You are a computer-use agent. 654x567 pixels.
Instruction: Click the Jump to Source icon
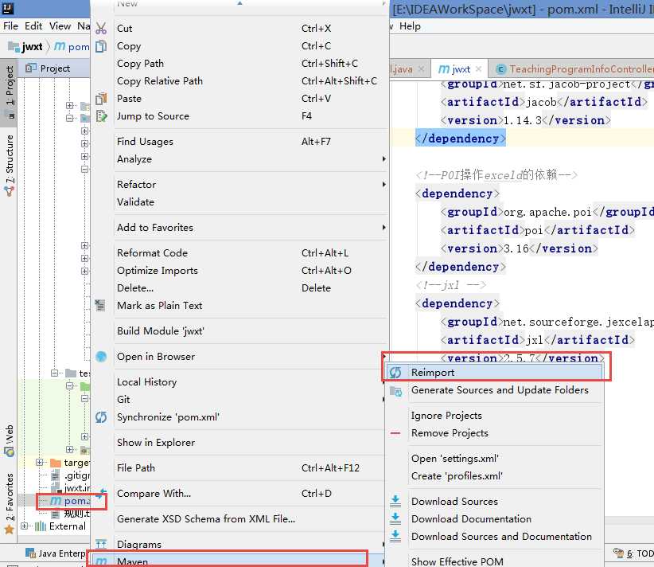tap(101, 116)
